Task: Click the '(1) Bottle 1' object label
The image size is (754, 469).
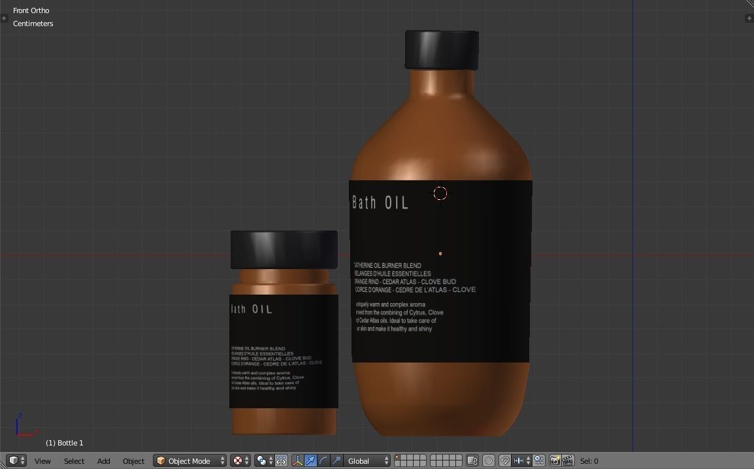Action: click(x=65, y=443)
